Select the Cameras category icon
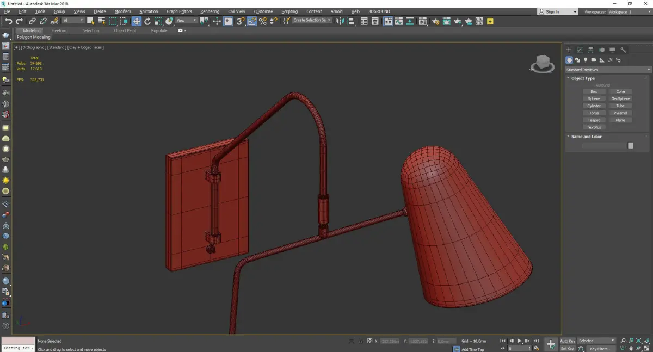653x352 pixels. (594, 60)
